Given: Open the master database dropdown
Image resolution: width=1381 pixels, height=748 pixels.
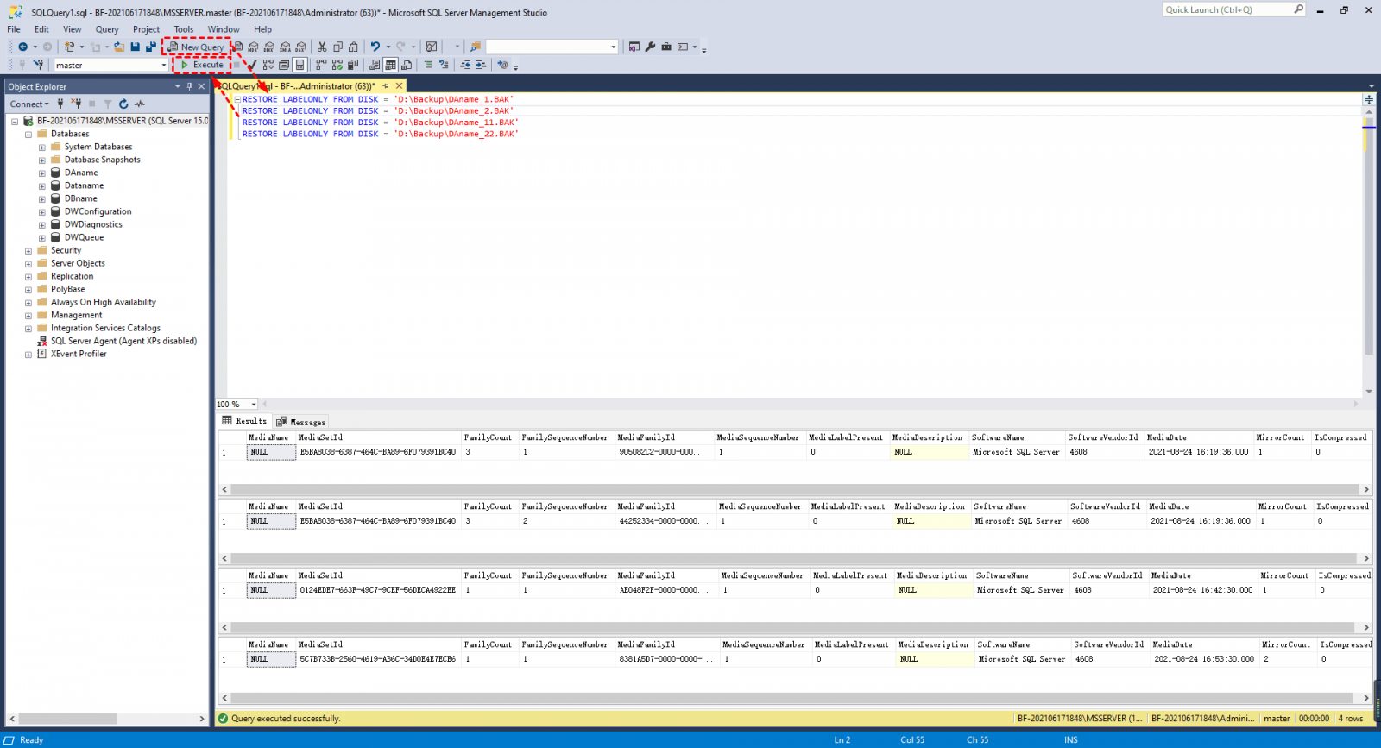Looking at the screenshot, I should coord(163,65).
